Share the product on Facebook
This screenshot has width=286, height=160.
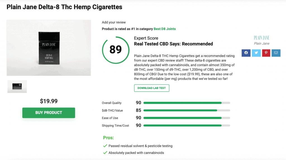click(x=246, y=53)
